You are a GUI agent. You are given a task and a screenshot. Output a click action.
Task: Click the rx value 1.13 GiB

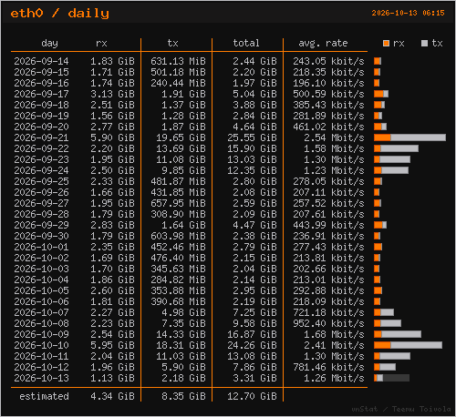[112, 378]
